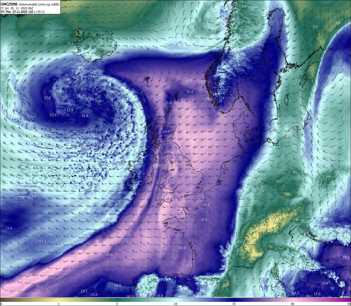Click the 18.4 value on the map
351x306 pixels.
click(94, 99)
